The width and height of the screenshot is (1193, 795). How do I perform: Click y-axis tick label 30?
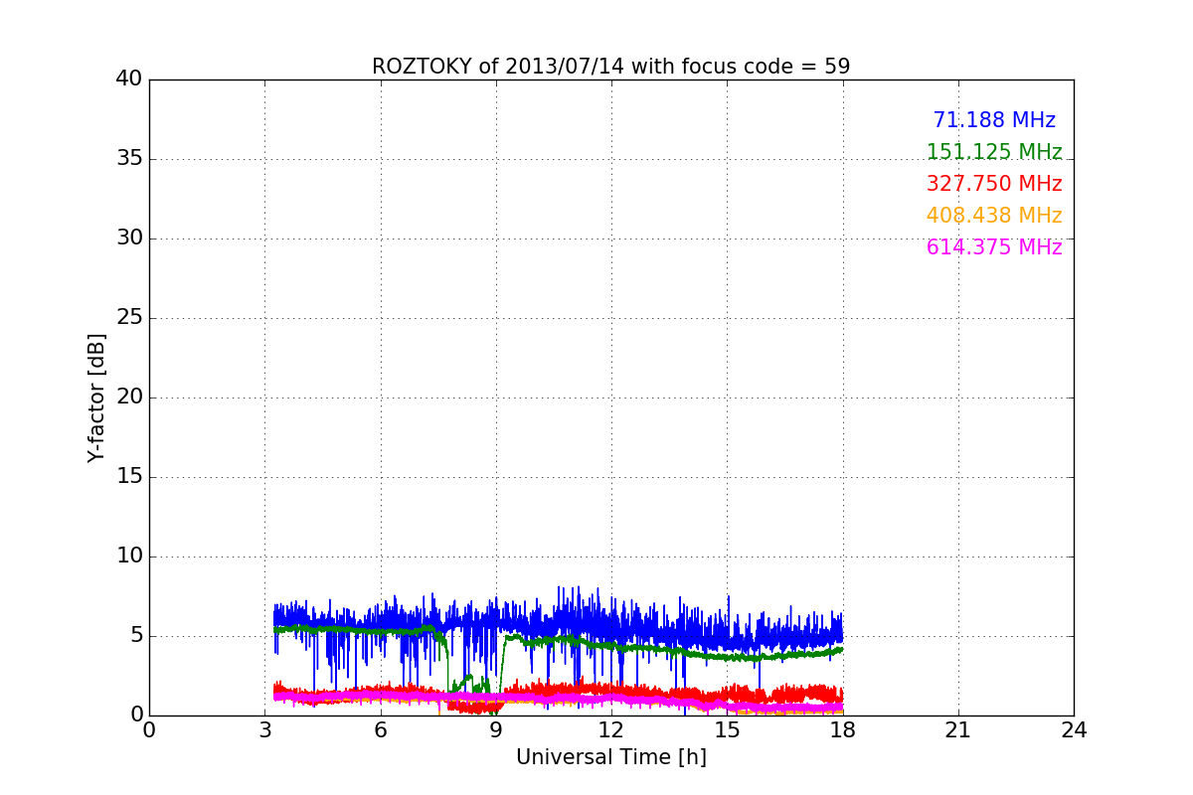pyautogui.click(x=129, y=238)
